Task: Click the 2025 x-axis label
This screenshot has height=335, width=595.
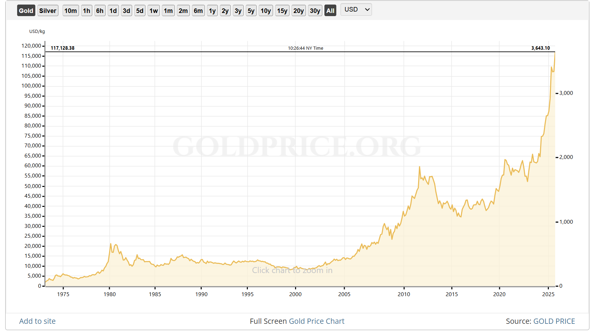Action: tap(548, 294)
